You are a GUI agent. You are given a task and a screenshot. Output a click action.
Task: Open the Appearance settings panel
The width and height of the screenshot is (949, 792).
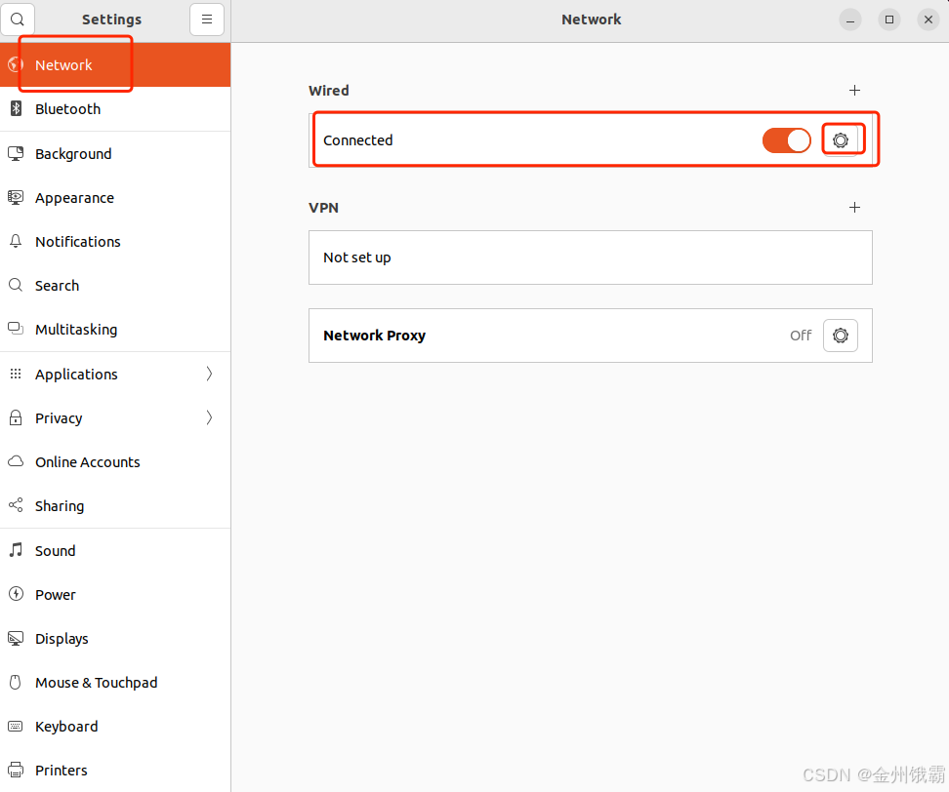pyautogui.click(x=115, y=198)
